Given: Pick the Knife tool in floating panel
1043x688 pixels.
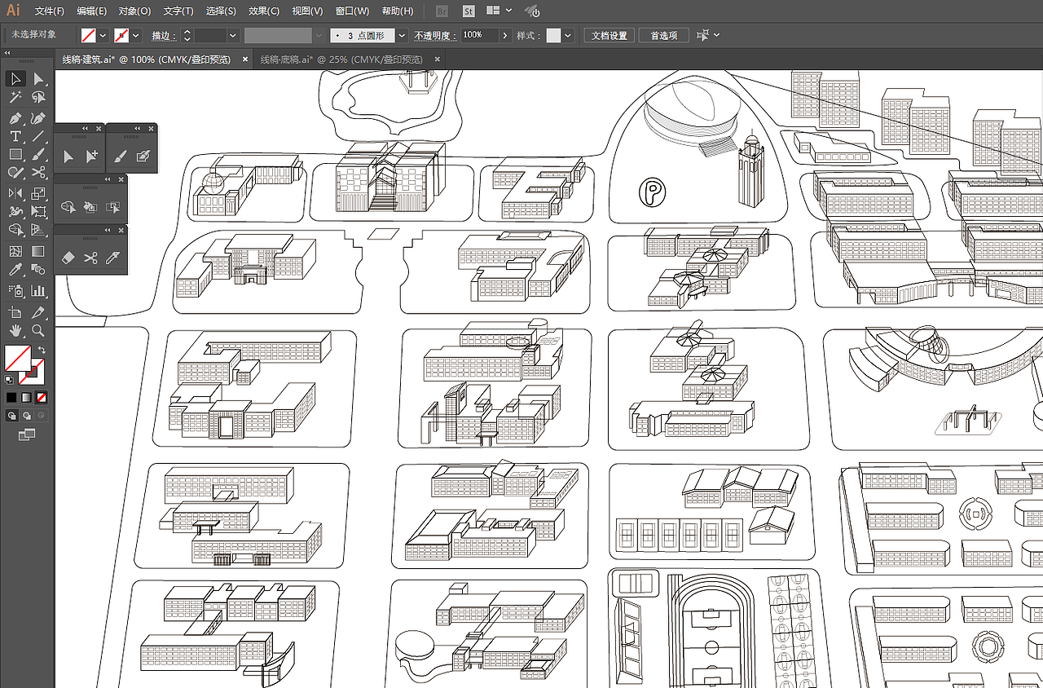Looking at the screenshot, I should tap(113, 258).
